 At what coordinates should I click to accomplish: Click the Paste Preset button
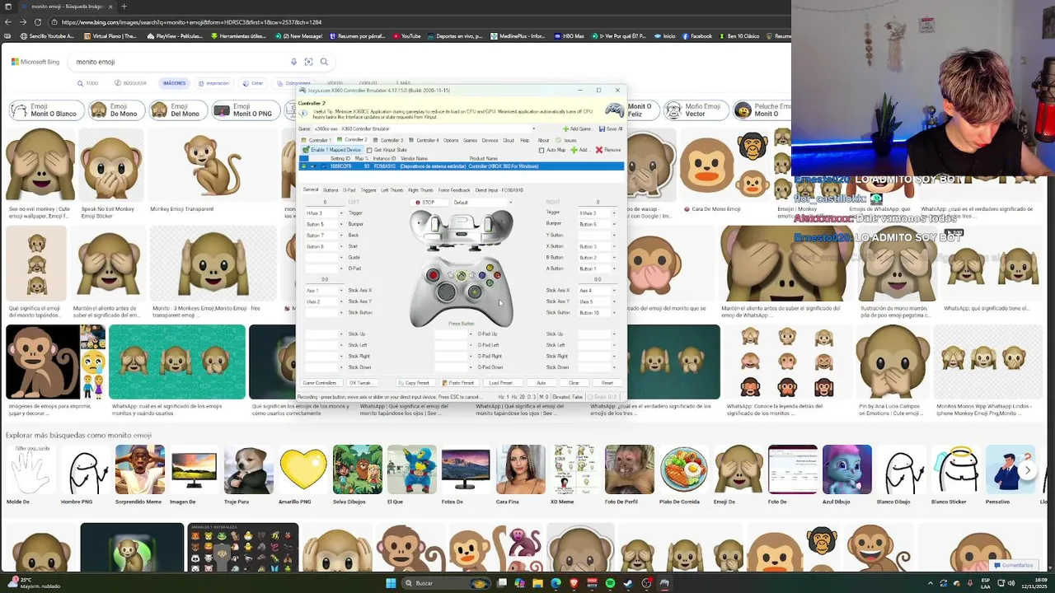point(458,383)
